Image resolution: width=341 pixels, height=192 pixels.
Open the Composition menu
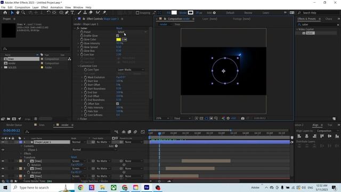click(22, 7)
